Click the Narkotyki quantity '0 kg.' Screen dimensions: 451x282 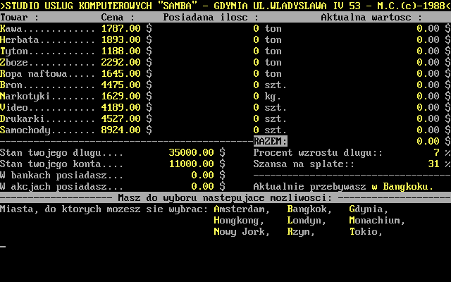[x=267, y=97]
